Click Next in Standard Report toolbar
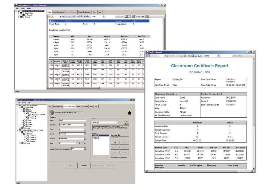The height and width of the screenshot is (190, 265). (240, 56)
